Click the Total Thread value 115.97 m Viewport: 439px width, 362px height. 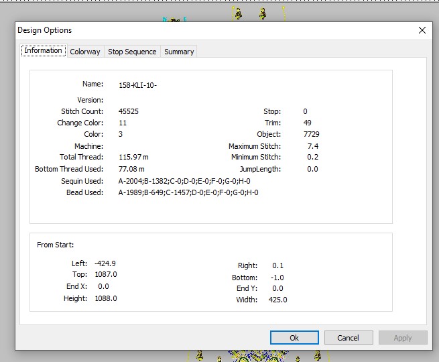pyautogui.click(x=133, y=157)
